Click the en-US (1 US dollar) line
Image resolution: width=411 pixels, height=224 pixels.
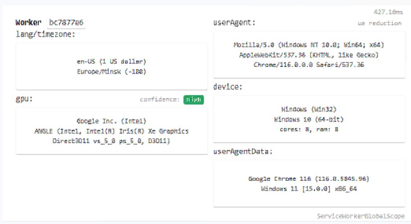[111, 62]
